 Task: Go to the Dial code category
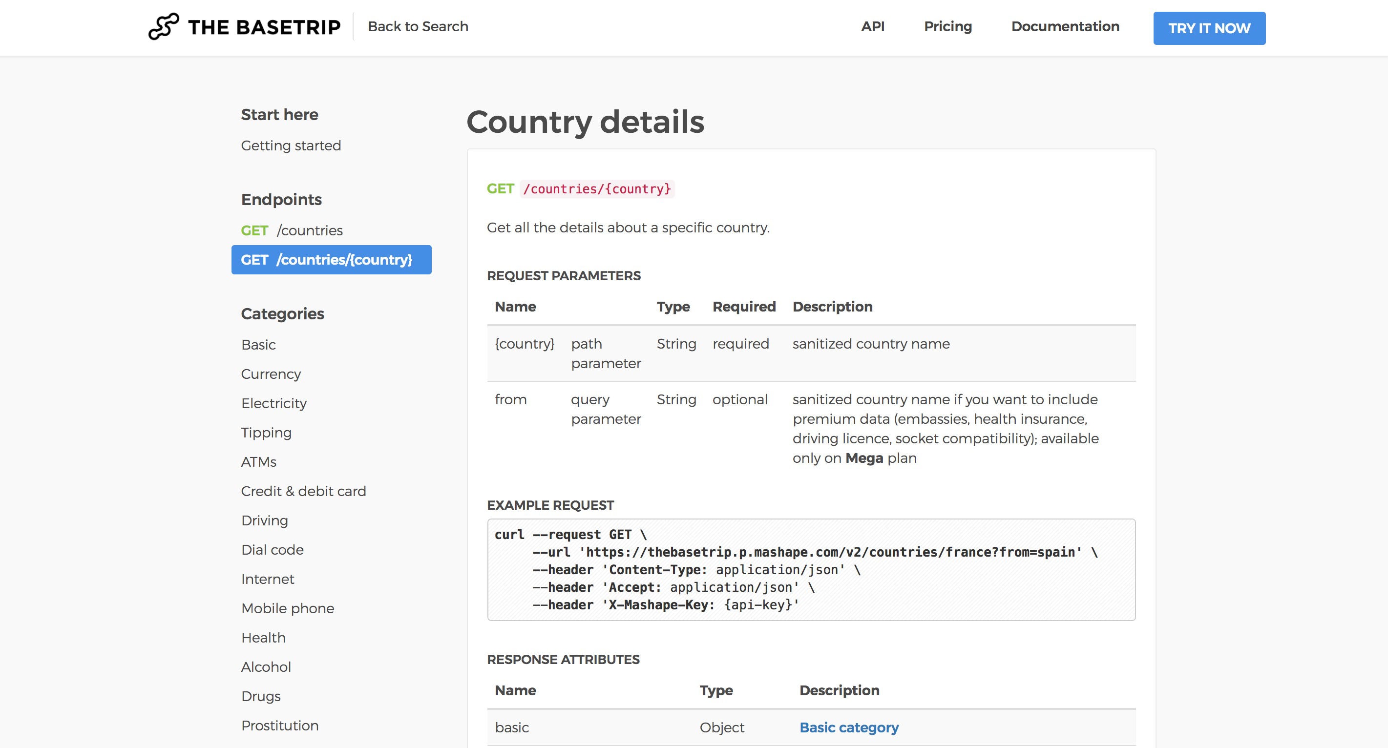(272, 550)
